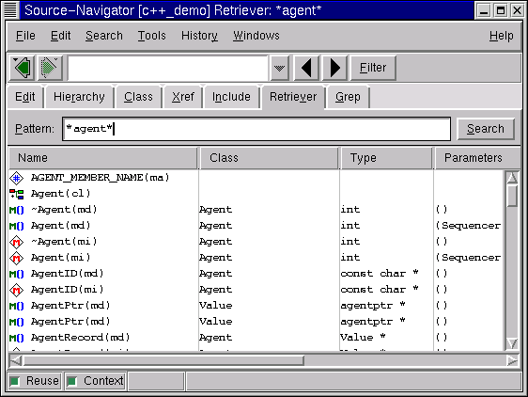Click the Search button beside Pattern
This screenshot has width=528, height=397.
click(x=486, y=129)
